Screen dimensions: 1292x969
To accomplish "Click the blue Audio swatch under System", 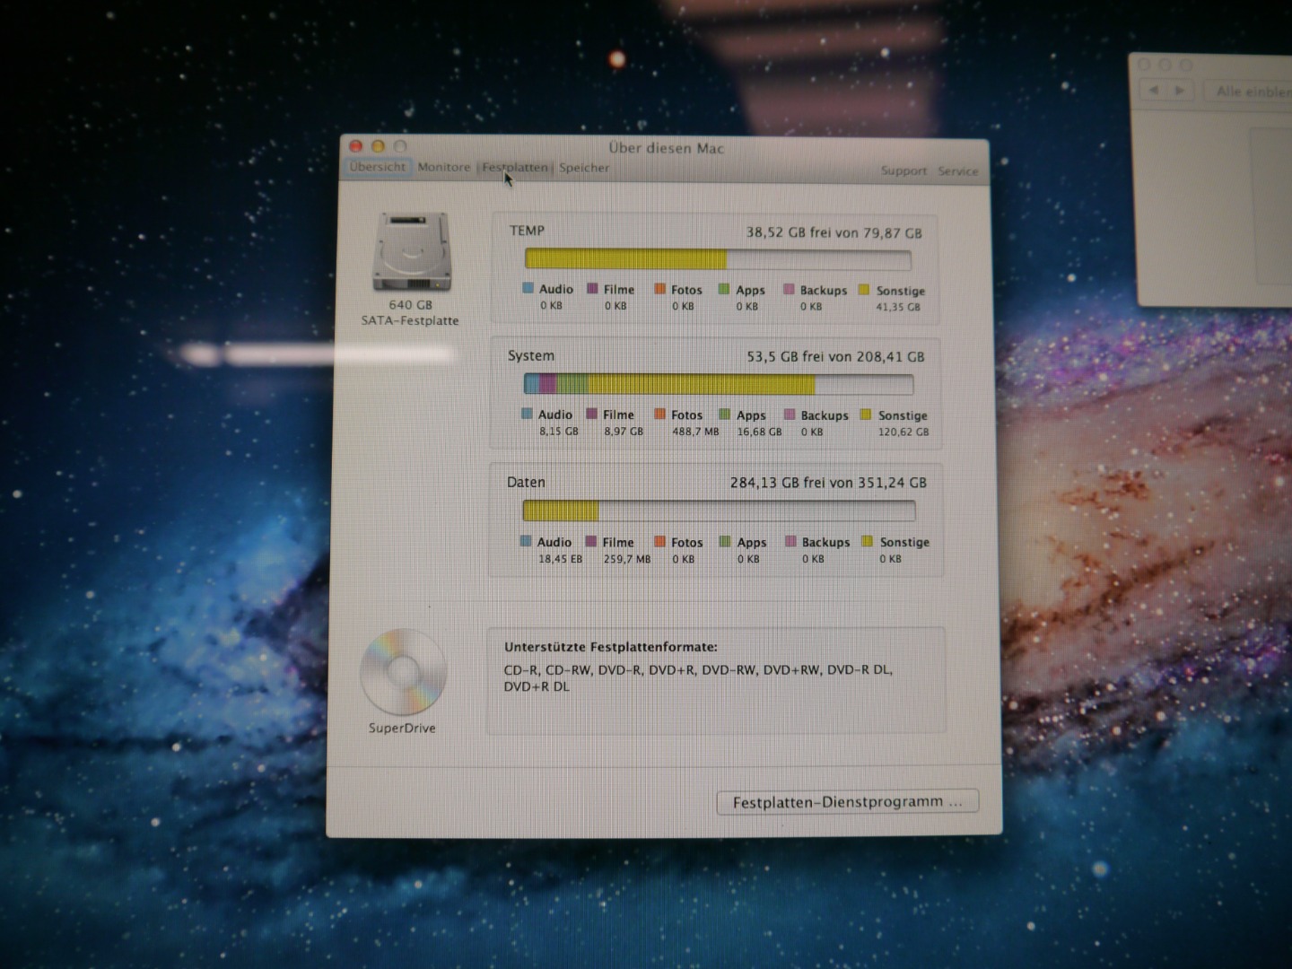I will [x=527, y=414].
